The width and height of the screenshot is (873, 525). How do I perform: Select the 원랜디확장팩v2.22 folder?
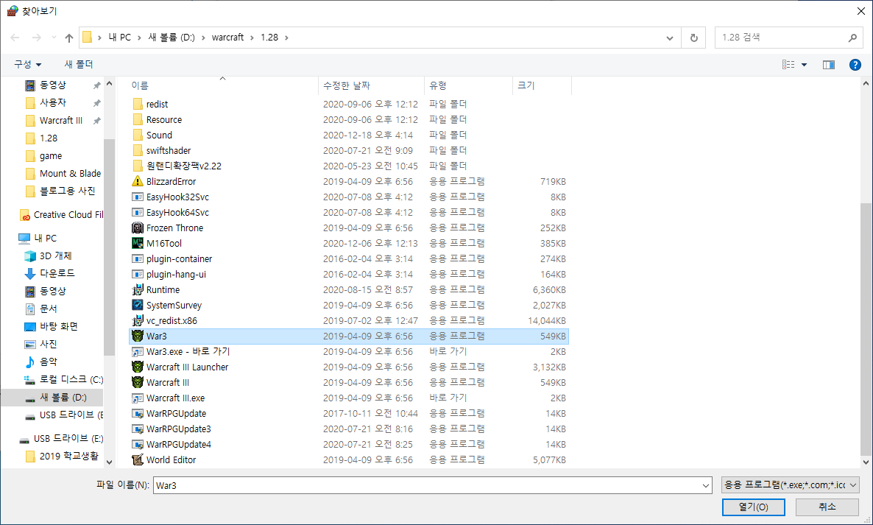pos(349,166)
